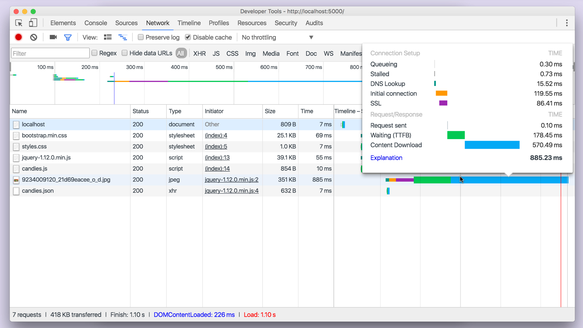This screenshot has height=328, width=583.
Task: Open the Sources tab
Action: (x=126, y=23)
